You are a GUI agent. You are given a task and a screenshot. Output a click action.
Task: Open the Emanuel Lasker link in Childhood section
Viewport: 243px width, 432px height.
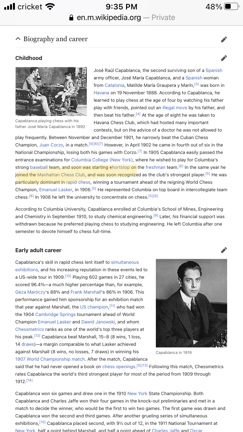click(x=56, y=190)
